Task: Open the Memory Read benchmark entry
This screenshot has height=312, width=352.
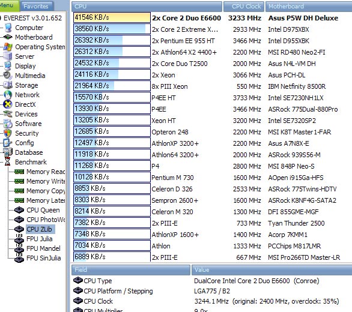Action: point(46,172)
